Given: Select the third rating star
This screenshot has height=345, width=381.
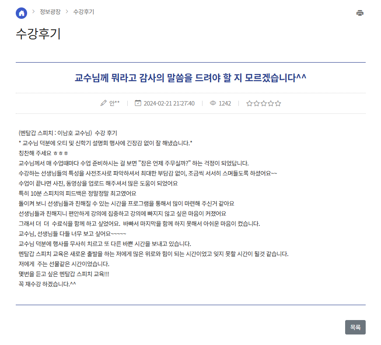Looking at the screenshot, I should click(264, 103).
